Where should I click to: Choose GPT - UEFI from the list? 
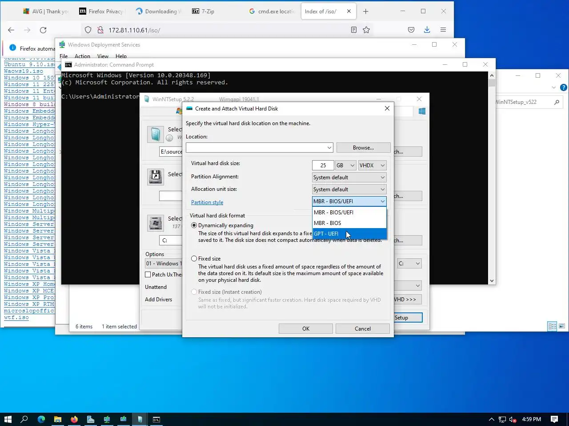(349, 234)
